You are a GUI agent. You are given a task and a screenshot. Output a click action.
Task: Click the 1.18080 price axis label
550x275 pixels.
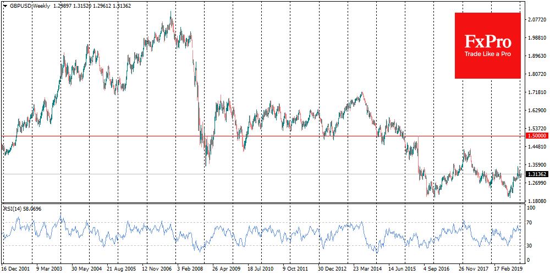click(537, 201)
